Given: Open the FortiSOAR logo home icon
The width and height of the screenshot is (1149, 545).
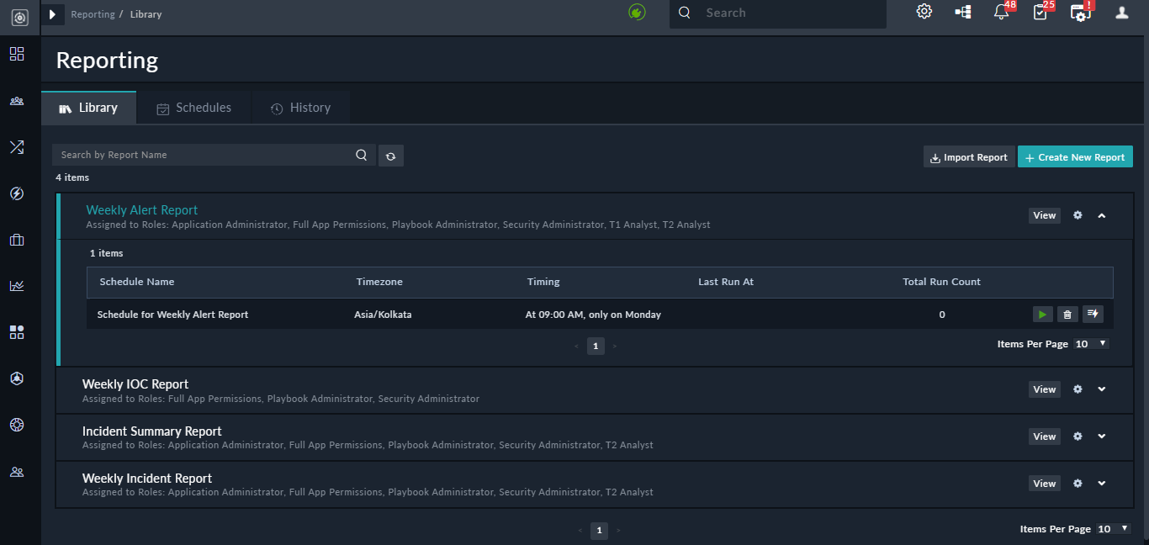Looking at the screenshot, I should 19,16.
